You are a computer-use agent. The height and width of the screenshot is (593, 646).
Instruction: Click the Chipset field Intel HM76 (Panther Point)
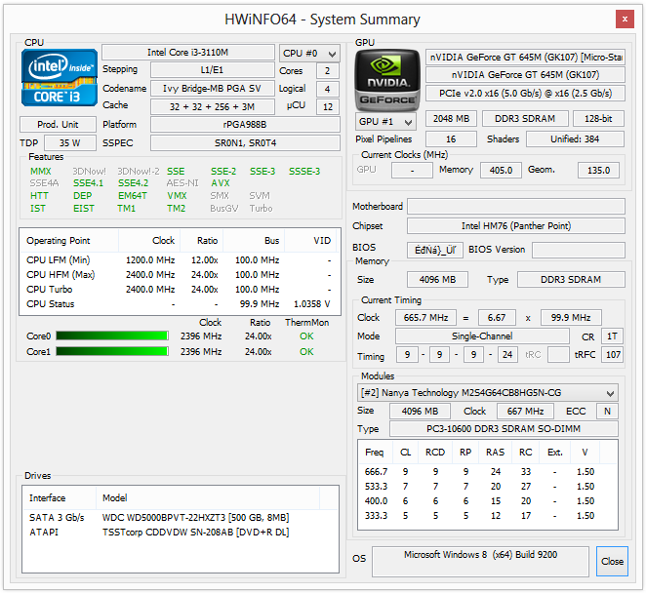(x=516, y=225)
